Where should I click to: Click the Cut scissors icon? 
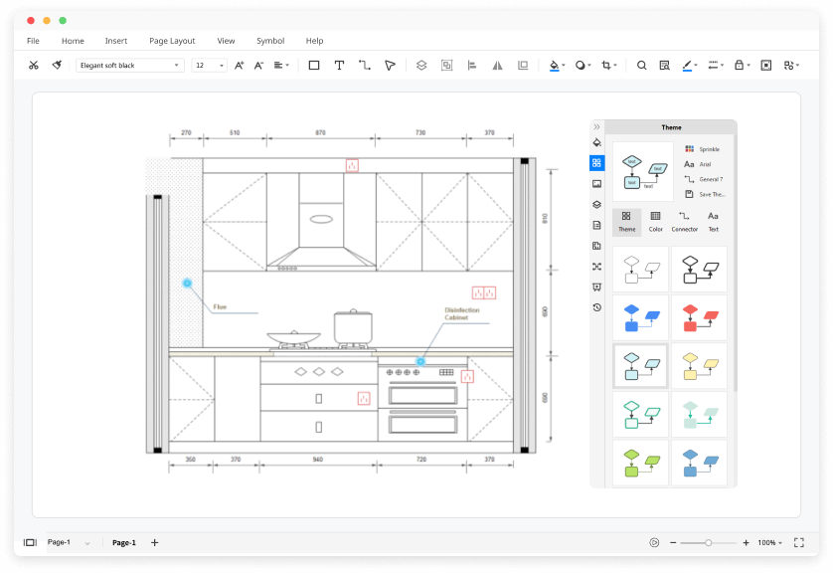tap(34, 66)
